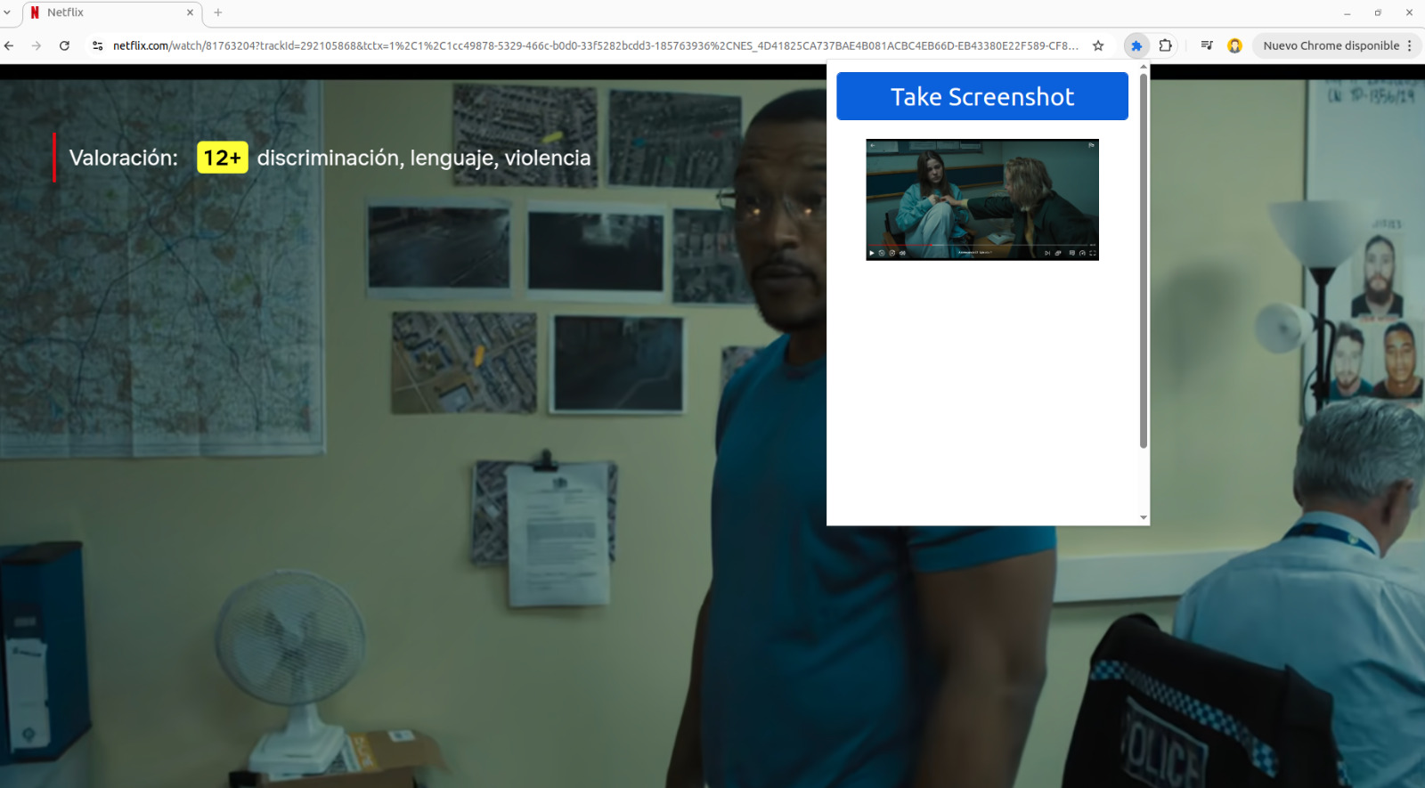Go back to the previous page
This screenshot has width=1425, height=788.
9,45
